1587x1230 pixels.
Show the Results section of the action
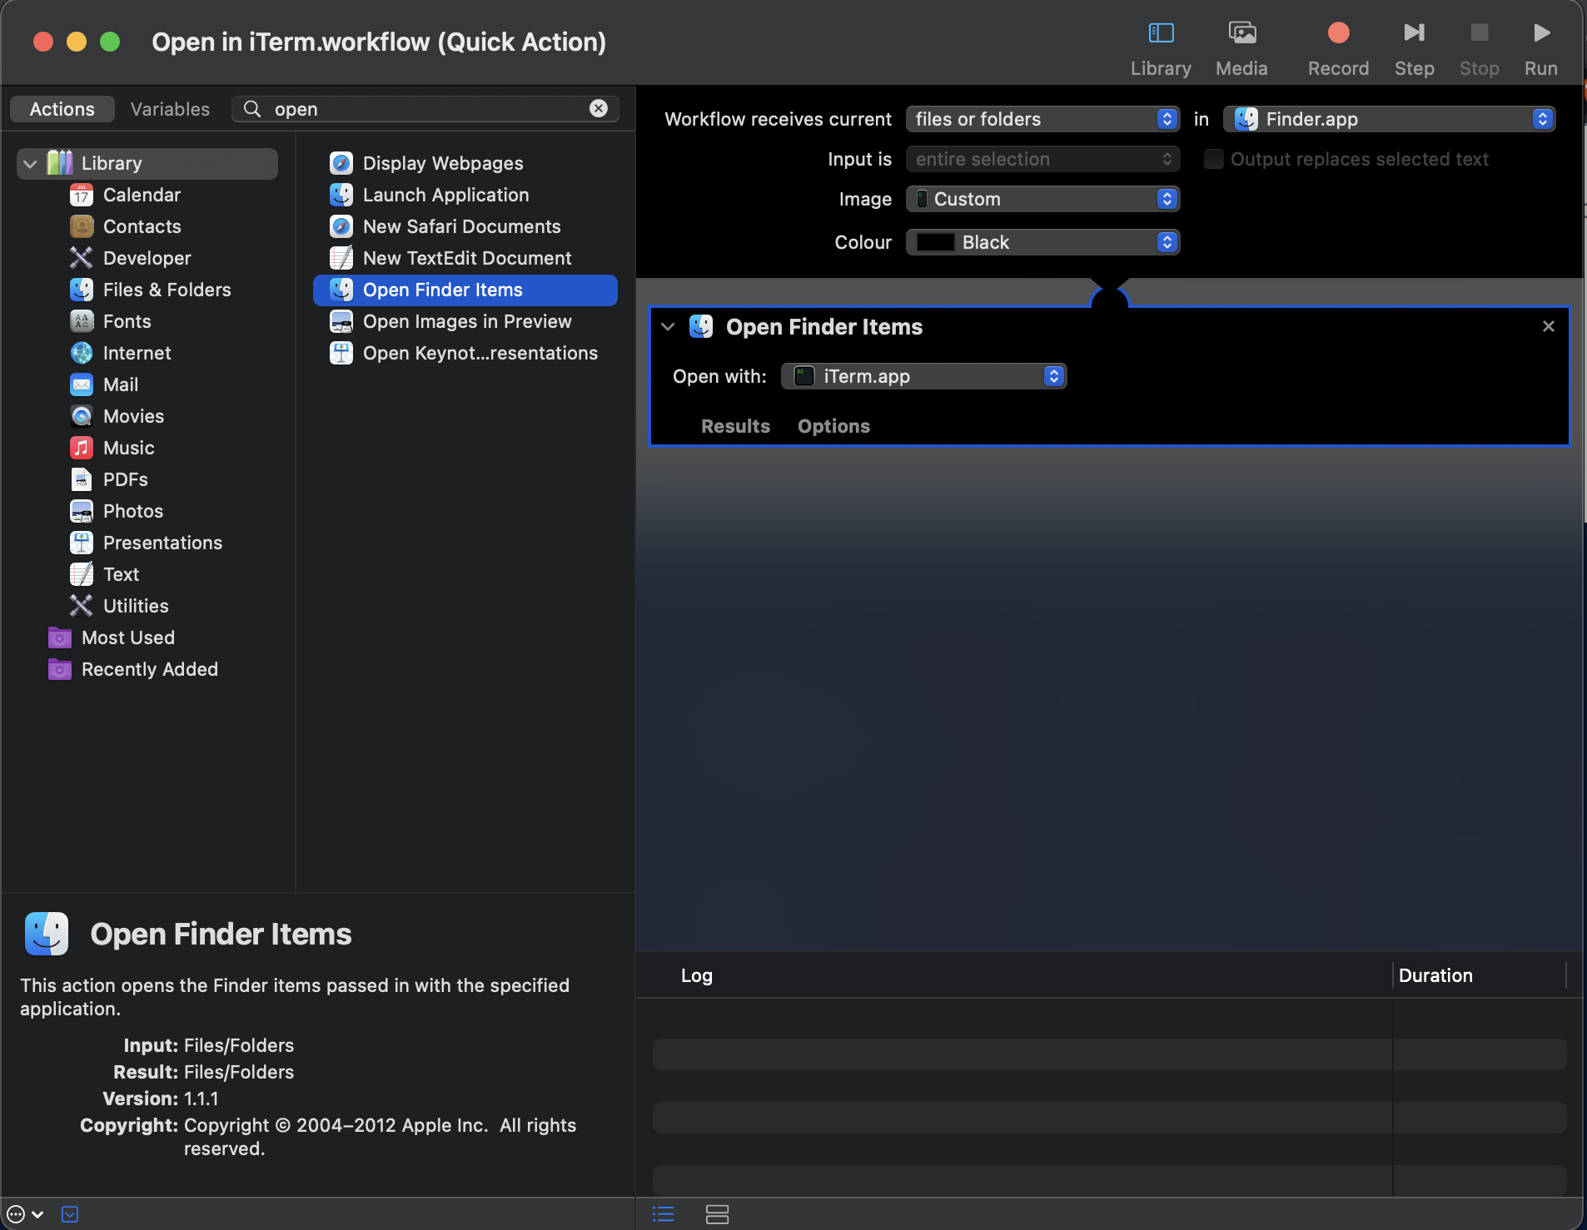[735, 427]
